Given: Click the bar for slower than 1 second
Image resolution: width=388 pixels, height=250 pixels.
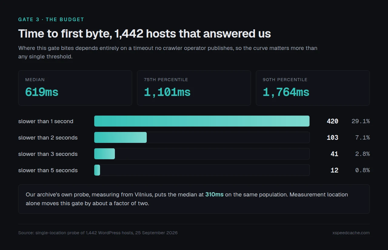Looking at the screenshot, I should [x=202, y=121].
